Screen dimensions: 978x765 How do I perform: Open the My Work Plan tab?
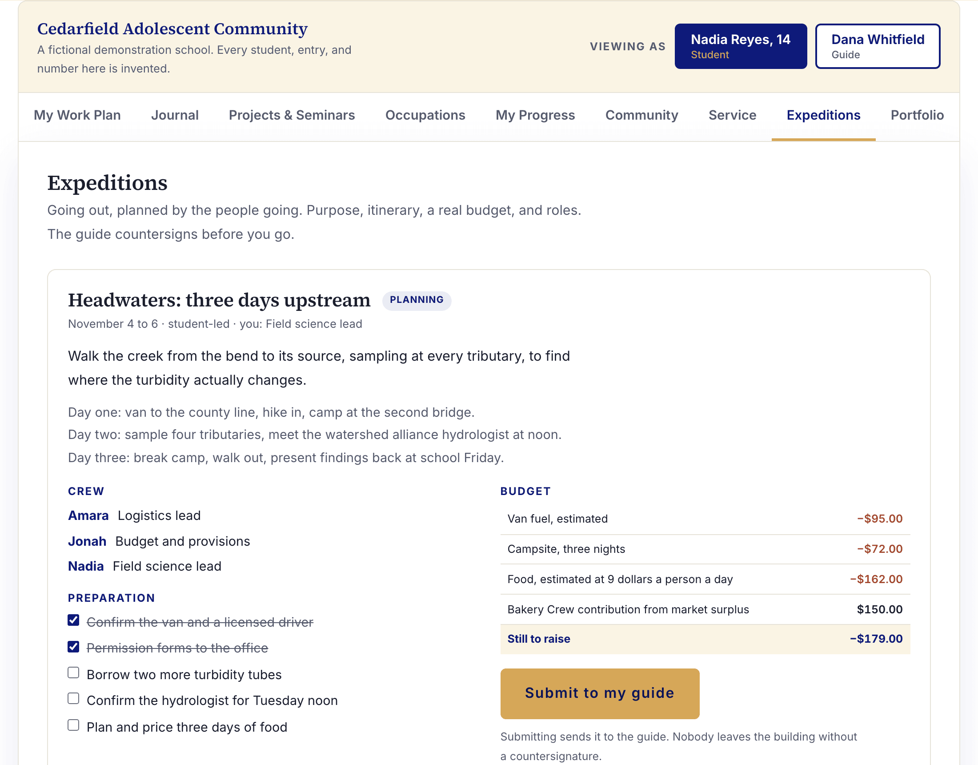[x=77, y=115]
